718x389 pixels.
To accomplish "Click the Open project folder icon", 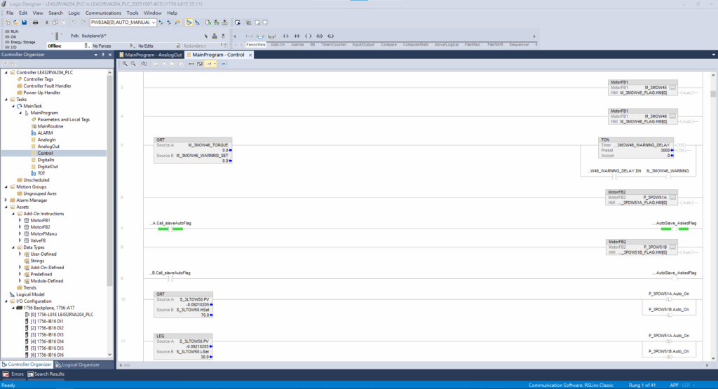I will [x=16, y=22].
